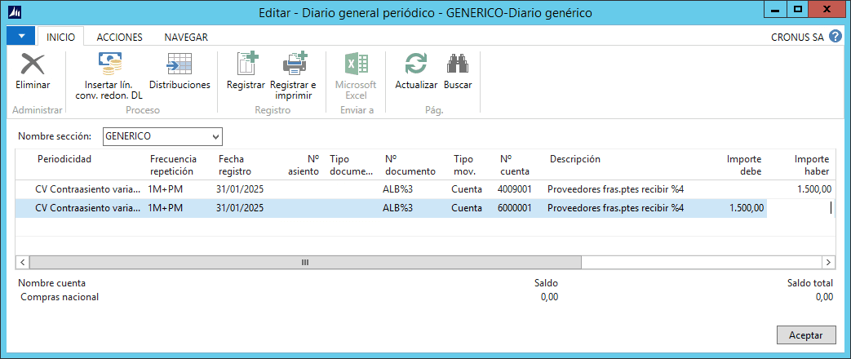The height and width of the screenshot is (359, 851).
Task: Expand the Nombre sección GENERICO dropdown
Action: coord(216,137)
